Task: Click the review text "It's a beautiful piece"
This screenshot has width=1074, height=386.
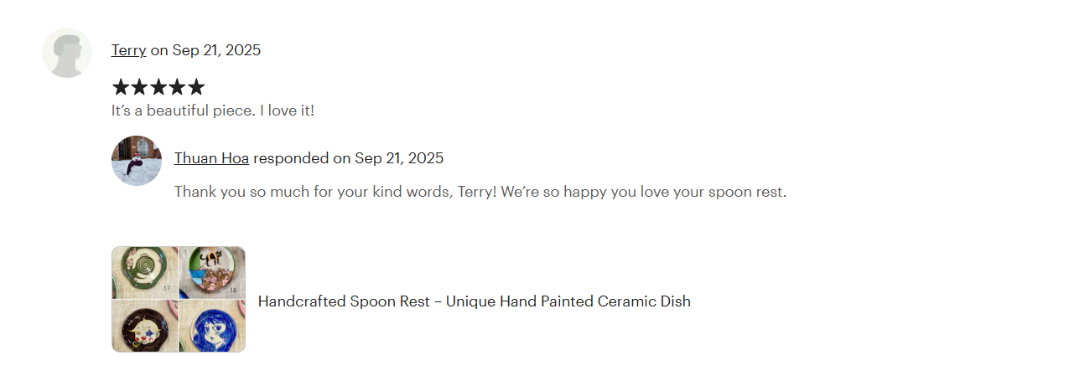Action: tap(212, 111)
